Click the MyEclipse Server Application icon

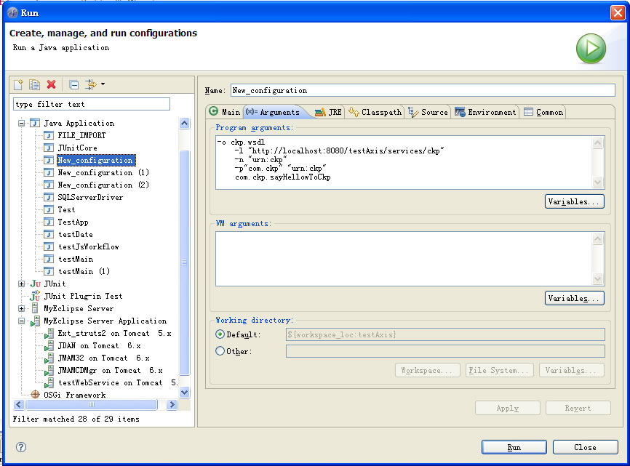click(x=36, y=321)
